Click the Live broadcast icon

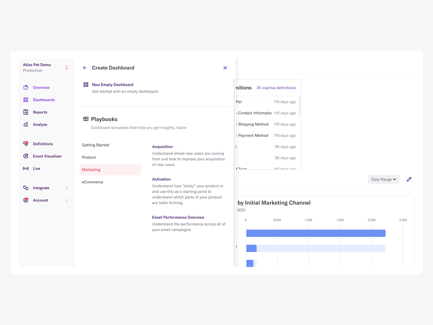[x=26, y=169]
